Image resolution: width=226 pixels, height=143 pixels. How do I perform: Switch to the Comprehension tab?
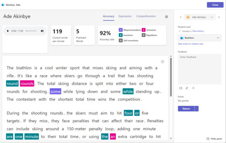[x=146, y=16]
